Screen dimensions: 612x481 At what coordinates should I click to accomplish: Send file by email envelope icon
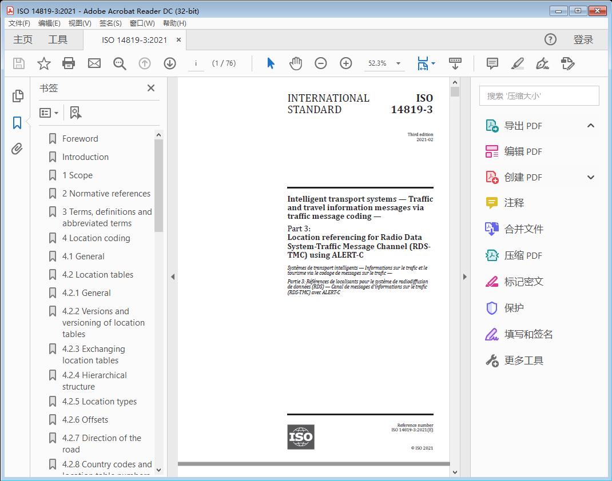pos(94,63)
